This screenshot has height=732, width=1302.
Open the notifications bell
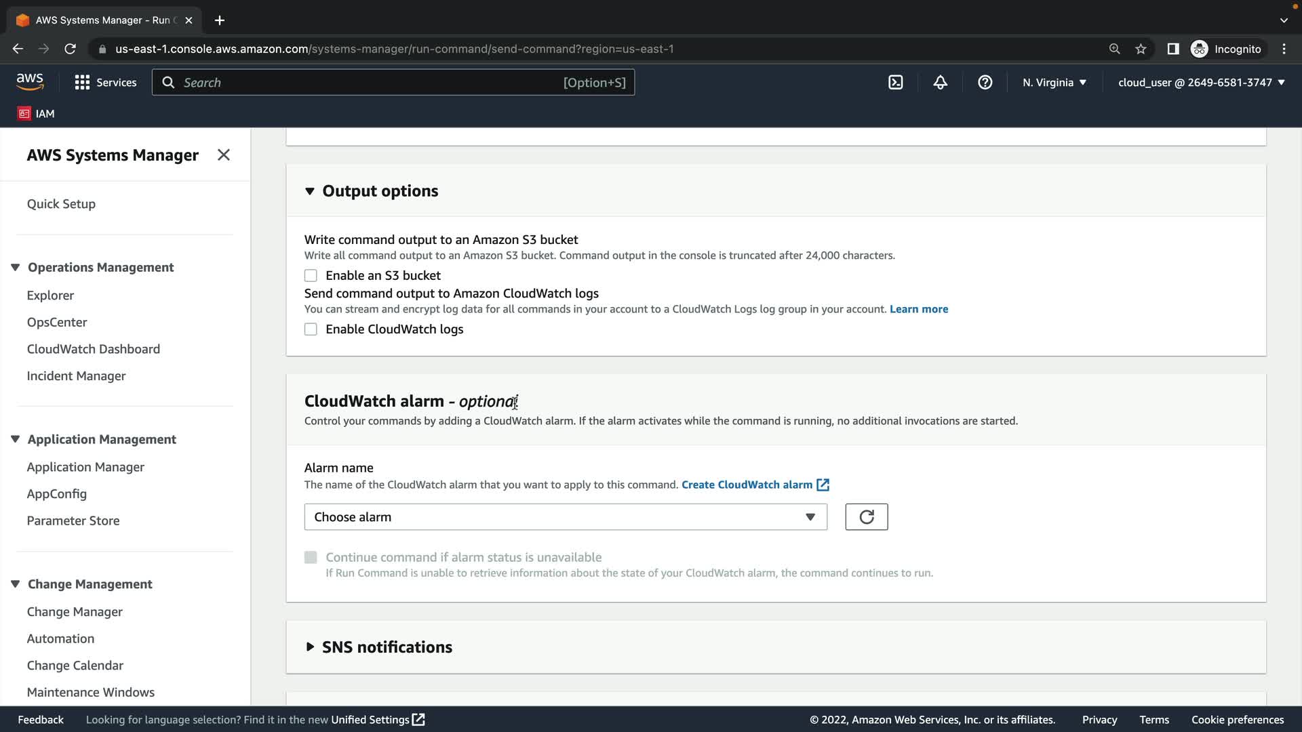tap(940, 83)
